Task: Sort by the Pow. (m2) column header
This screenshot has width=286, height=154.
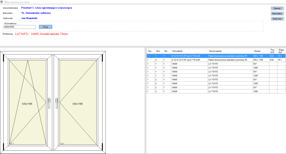Action: 273,51
